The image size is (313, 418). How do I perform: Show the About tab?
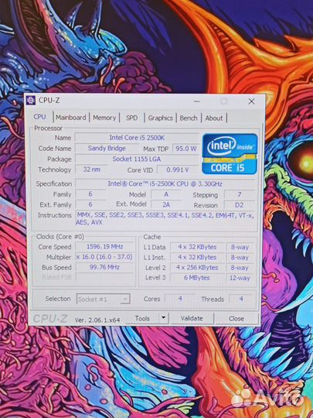[214, 118]
